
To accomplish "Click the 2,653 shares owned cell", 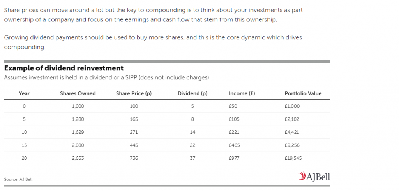I will pos(78,158).
